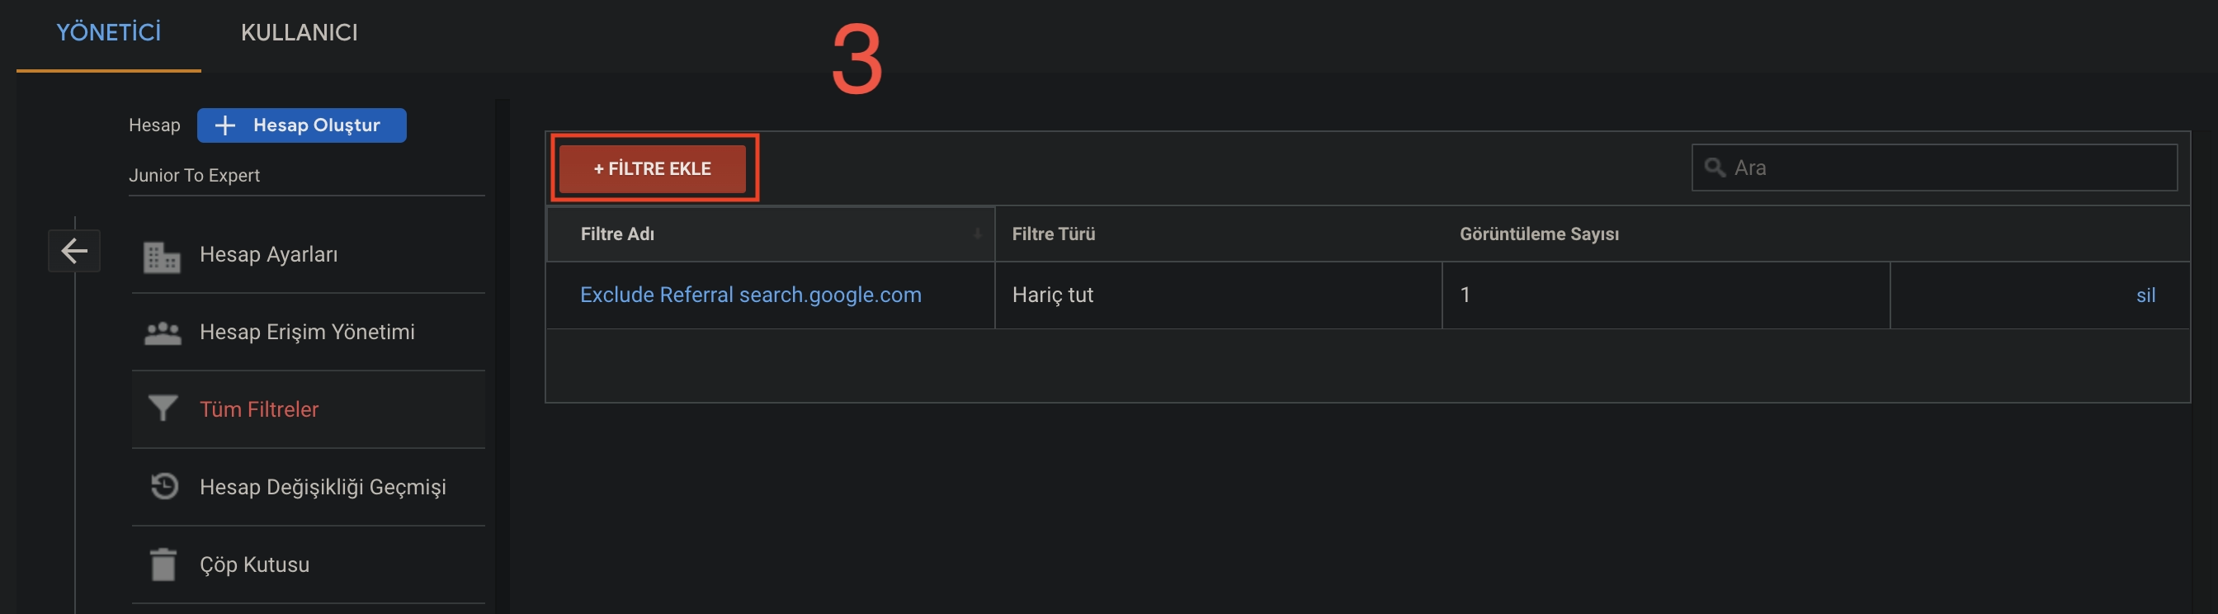2218x614 pixels.
Task: Open the Exclude Referral search.google.com filter
Action: (x=750, y=295)
